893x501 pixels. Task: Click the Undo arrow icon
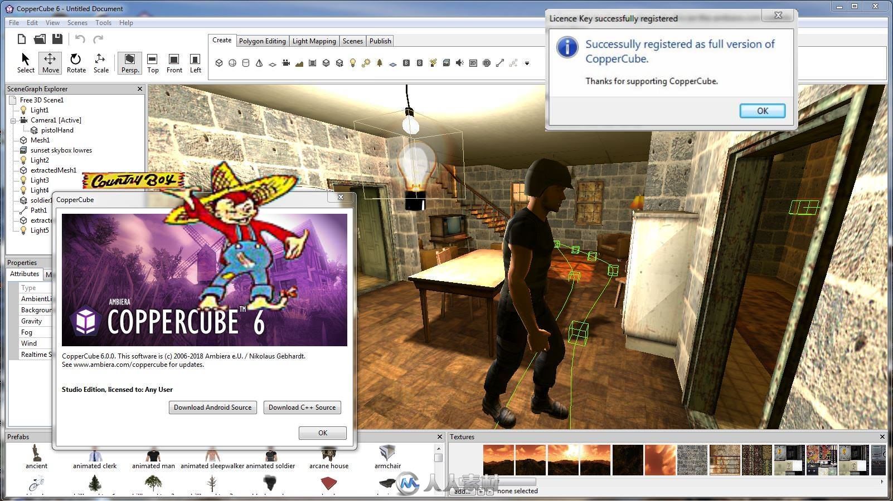(x=80, y=39)
